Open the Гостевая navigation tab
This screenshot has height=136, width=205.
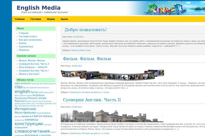pyautogui.click(x=36, y=19)
